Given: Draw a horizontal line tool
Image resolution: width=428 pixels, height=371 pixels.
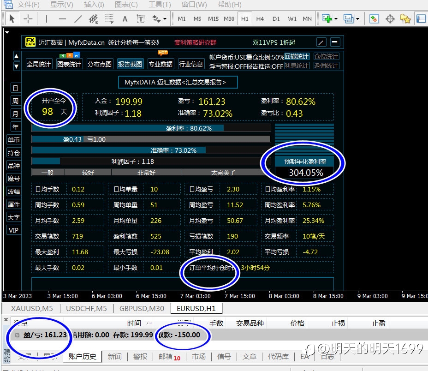Looking at the screenshot, I should coord(62,19).
